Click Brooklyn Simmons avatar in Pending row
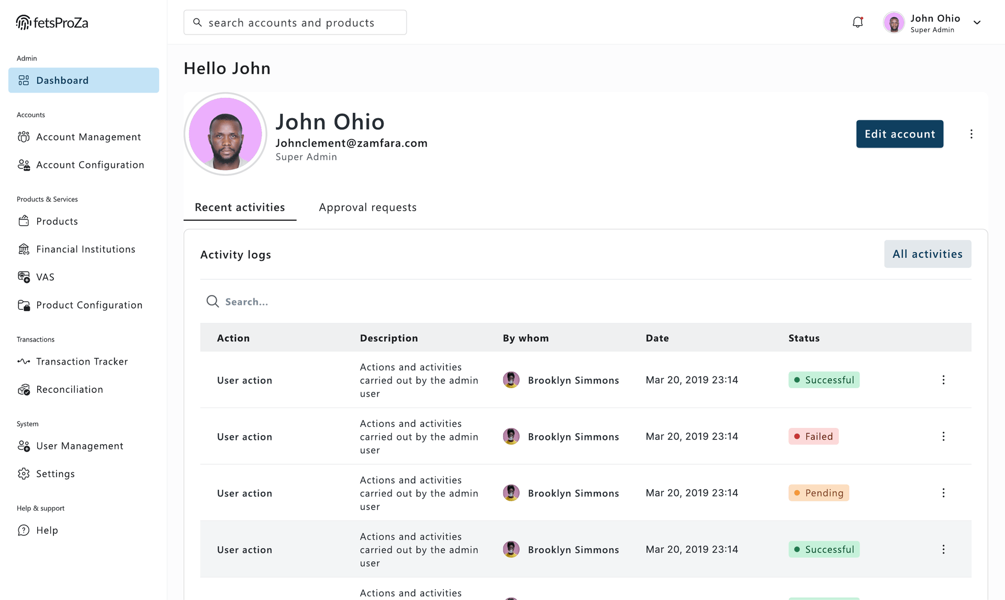 tap(511, 493)
